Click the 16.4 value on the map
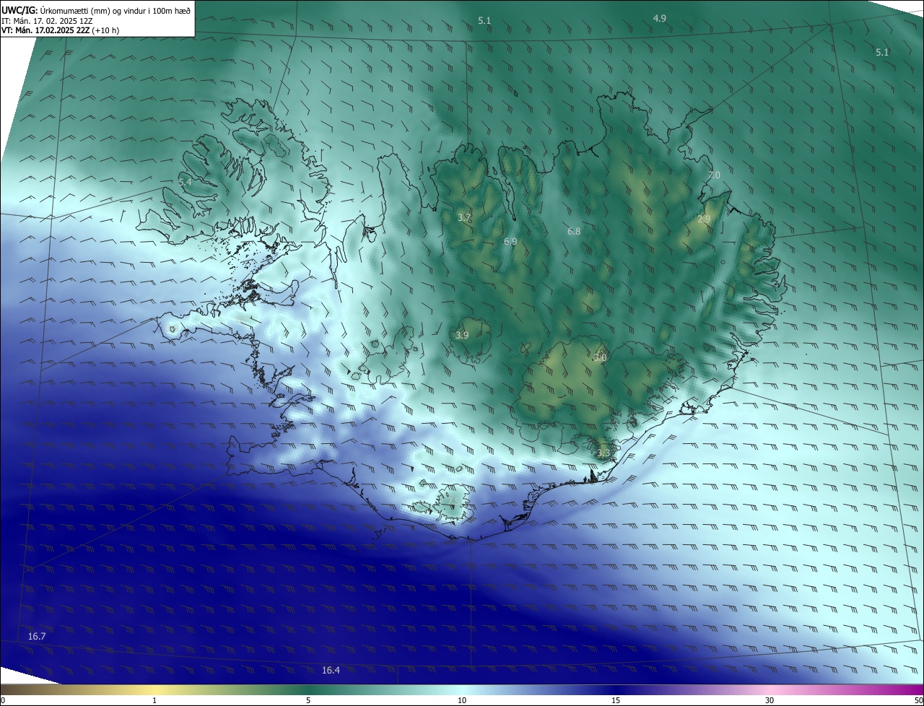924x706 pixels. pyautogui.click(x=331, y=670)
